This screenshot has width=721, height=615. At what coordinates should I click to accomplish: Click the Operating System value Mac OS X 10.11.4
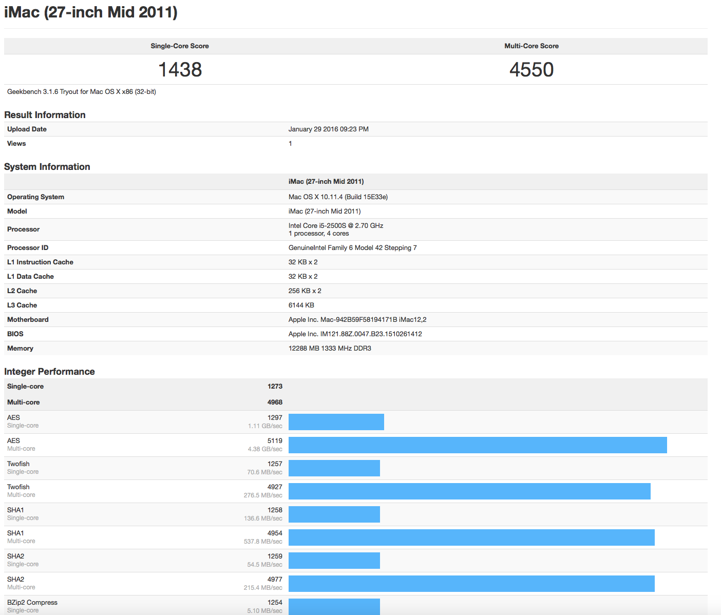pos(338,197)
